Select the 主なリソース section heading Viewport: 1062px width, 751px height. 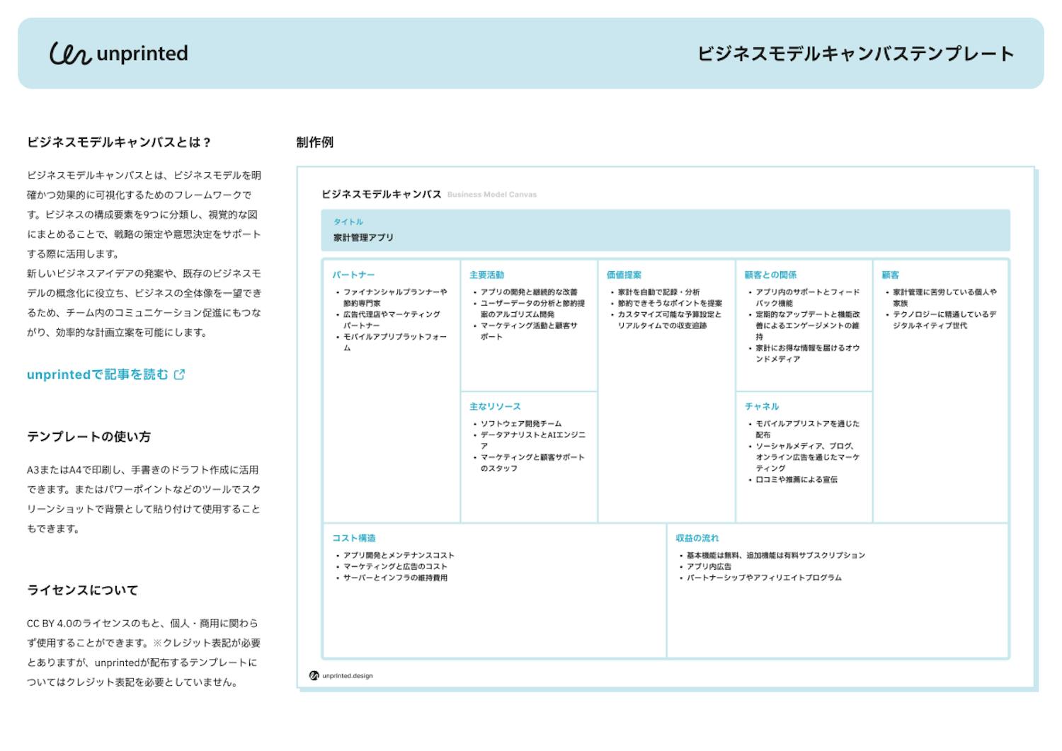click(495, 406)
